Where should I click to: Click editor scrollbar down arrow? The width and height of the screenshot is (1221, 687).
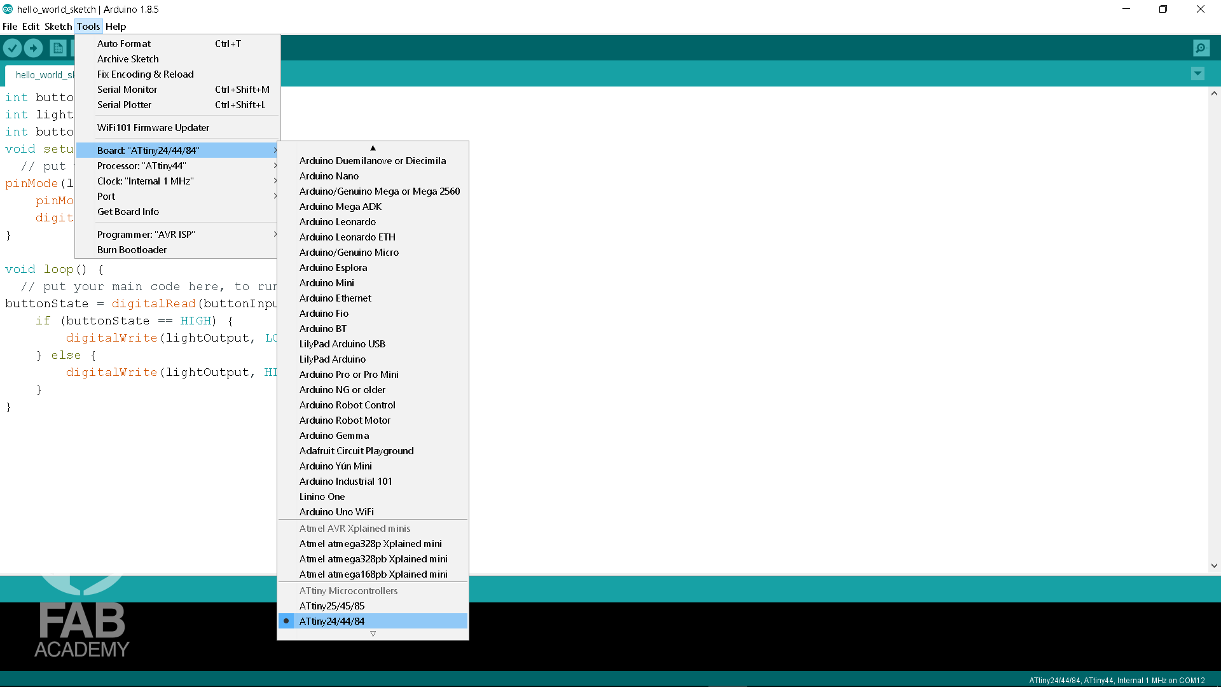click(1214, 566)
